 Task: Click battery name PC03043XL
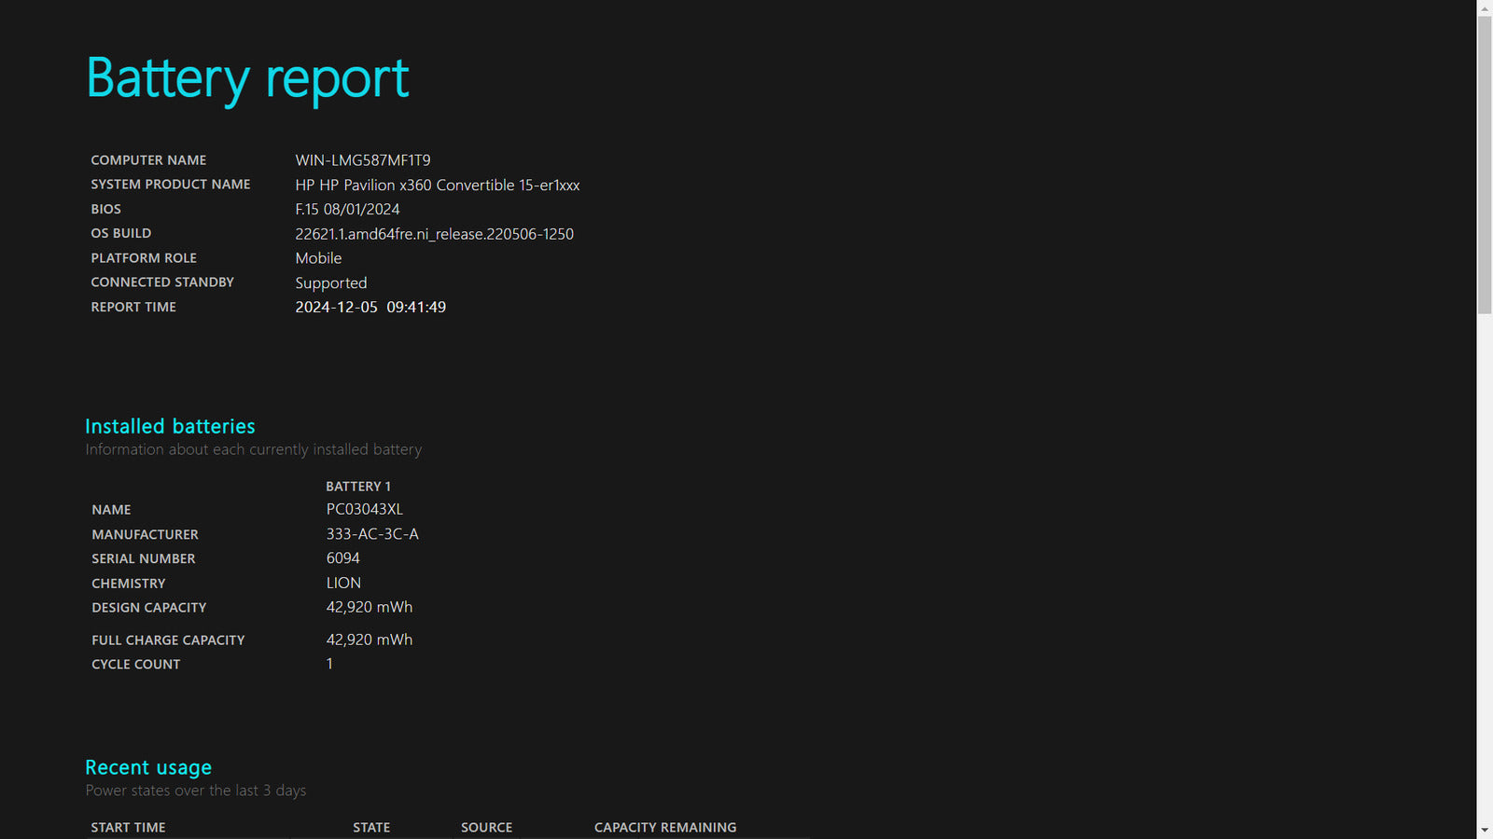click(365, 509)
